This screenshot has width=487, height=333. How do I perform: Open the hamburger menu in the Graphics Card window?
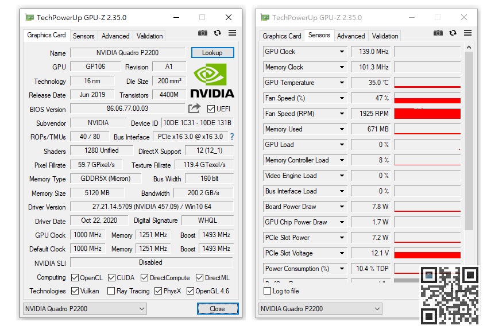click(x=233, y=33)
